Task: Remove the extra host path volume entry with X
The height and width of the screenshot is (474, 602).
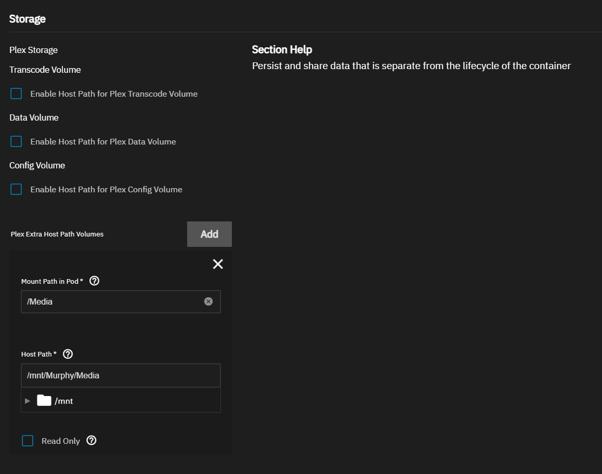Action: tap(218, 264)
